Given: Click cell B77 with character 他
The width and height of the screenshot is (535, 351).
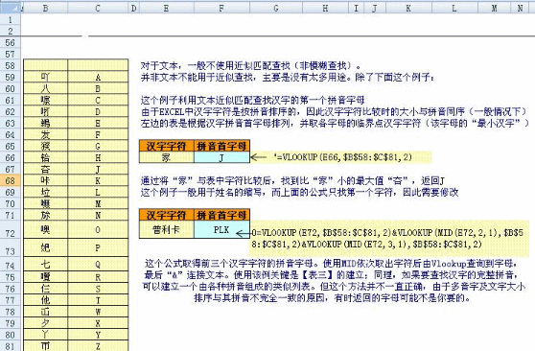Looking at the screenshot, I should [x=45, y=300].
